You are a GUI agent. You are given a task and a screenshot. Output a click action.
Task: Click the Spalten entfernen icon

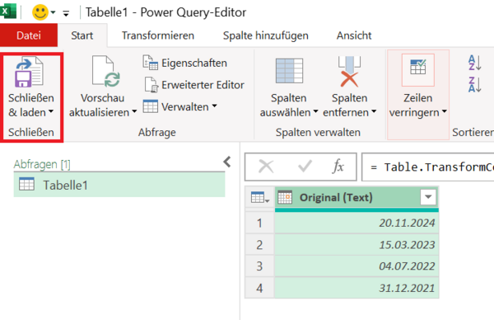349,72
